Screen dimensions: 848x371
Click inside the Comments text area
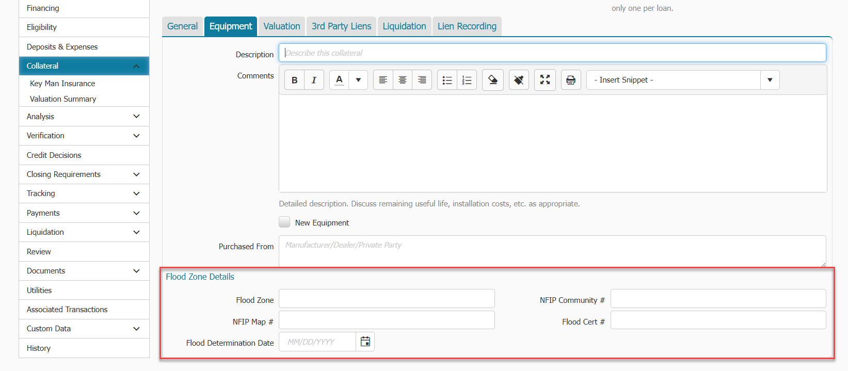[x=553, y=143]
